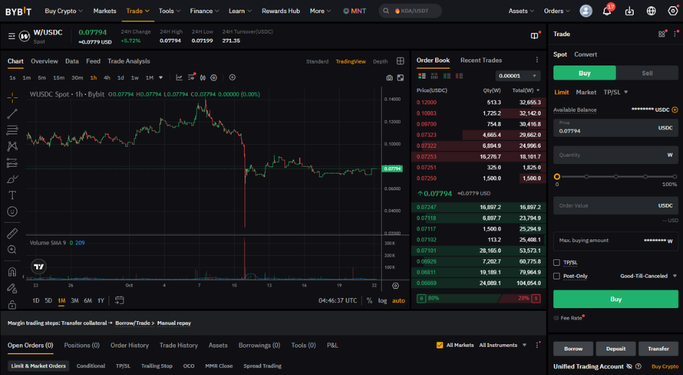Expand the Buy Crypto menu
Screen dimensions: 683x375
[64, 11]
